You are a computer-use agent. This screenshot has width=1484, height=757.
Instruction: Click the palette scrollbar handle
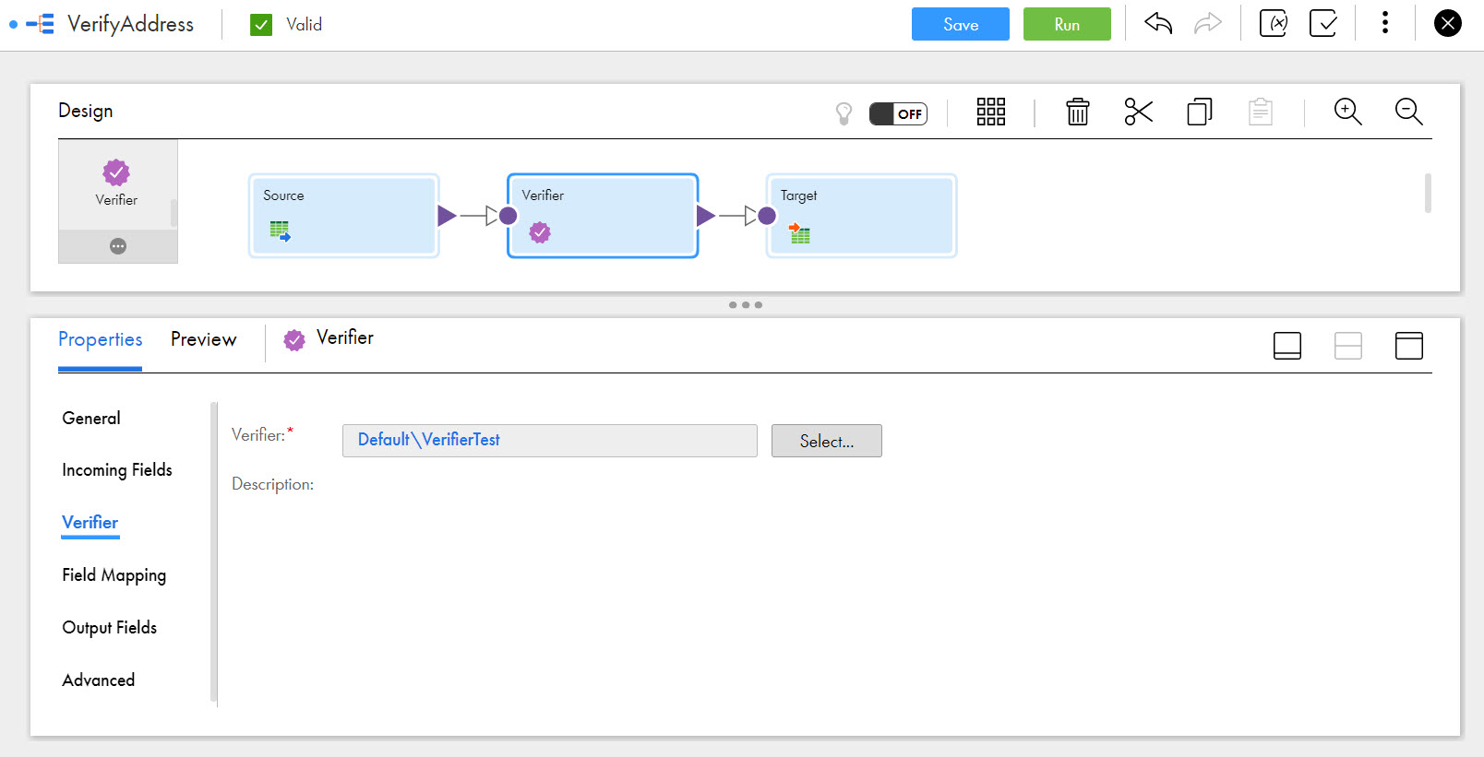pos(174,213)
